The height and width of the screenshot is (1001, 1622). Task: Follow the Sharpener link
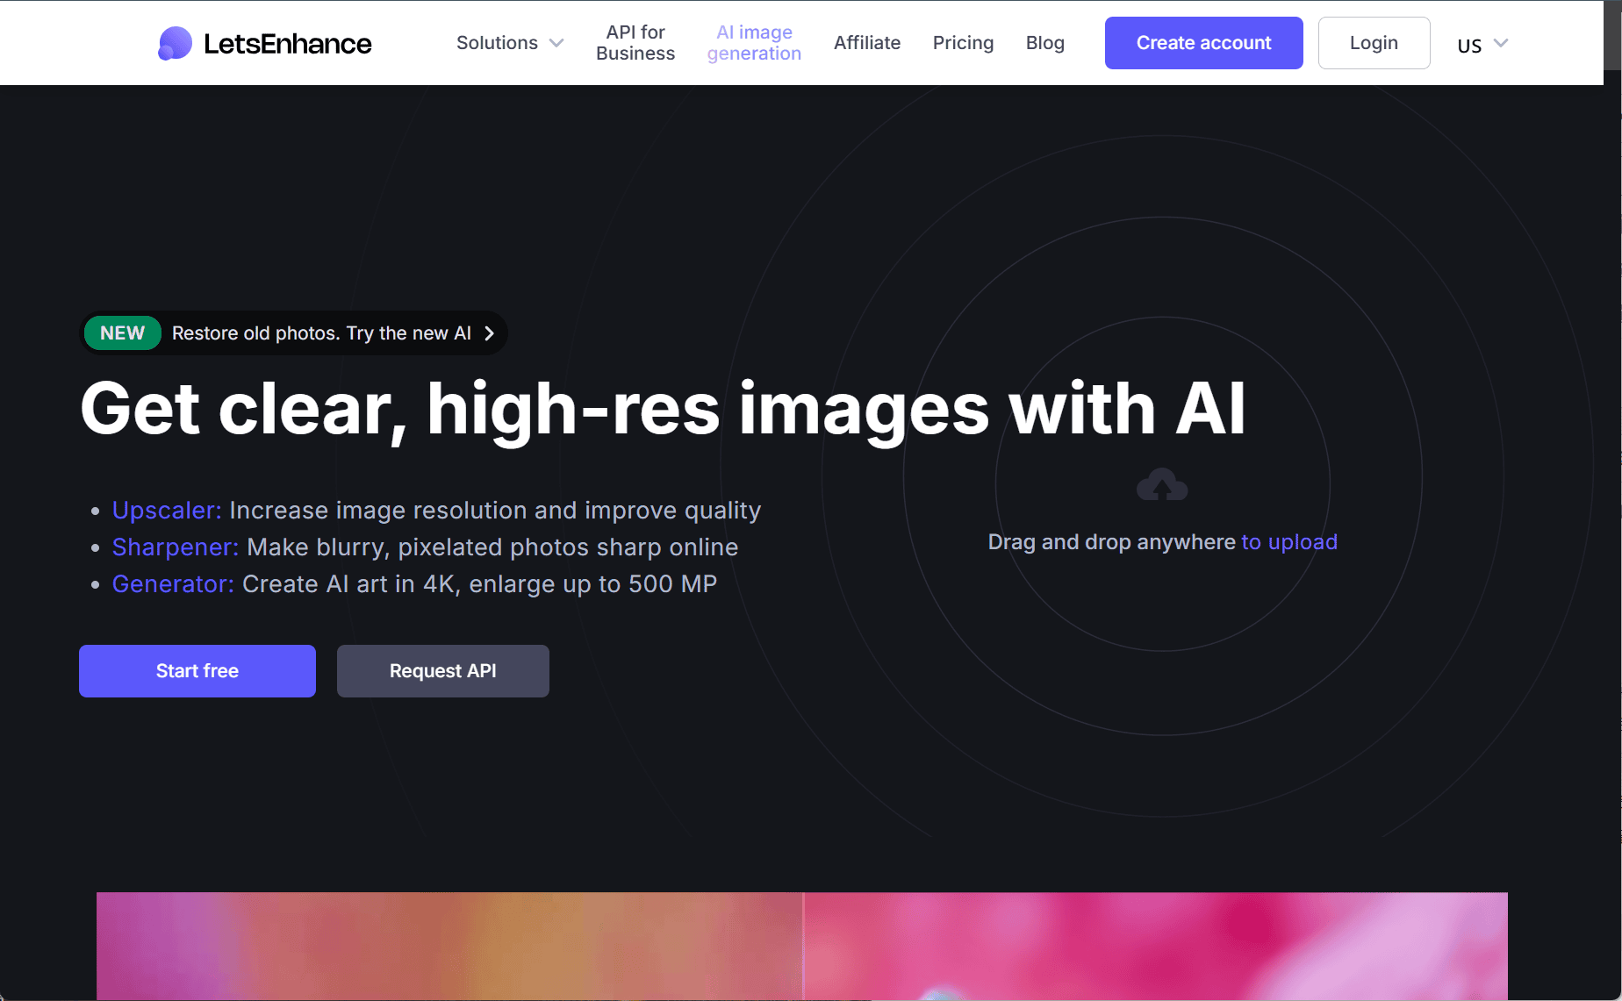coord(175,547)
